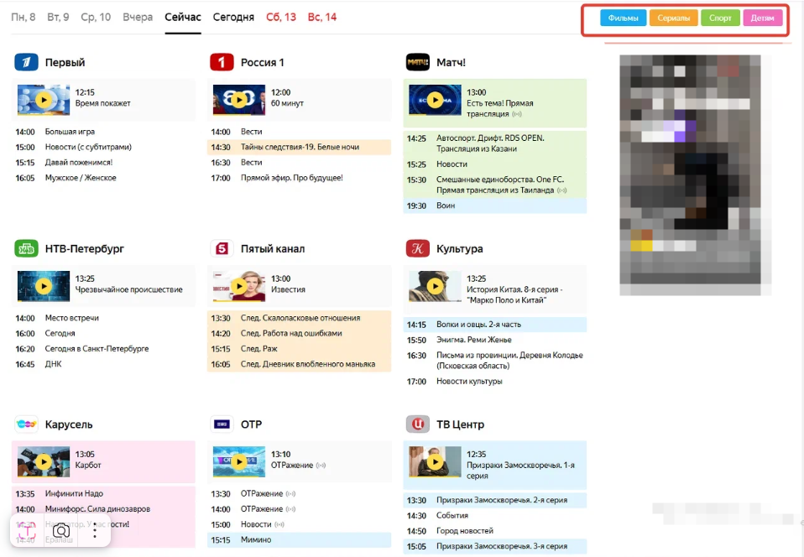Open the 16:45 ДНК listing
This screenshot has width=804, height=557.
point(103,364)
